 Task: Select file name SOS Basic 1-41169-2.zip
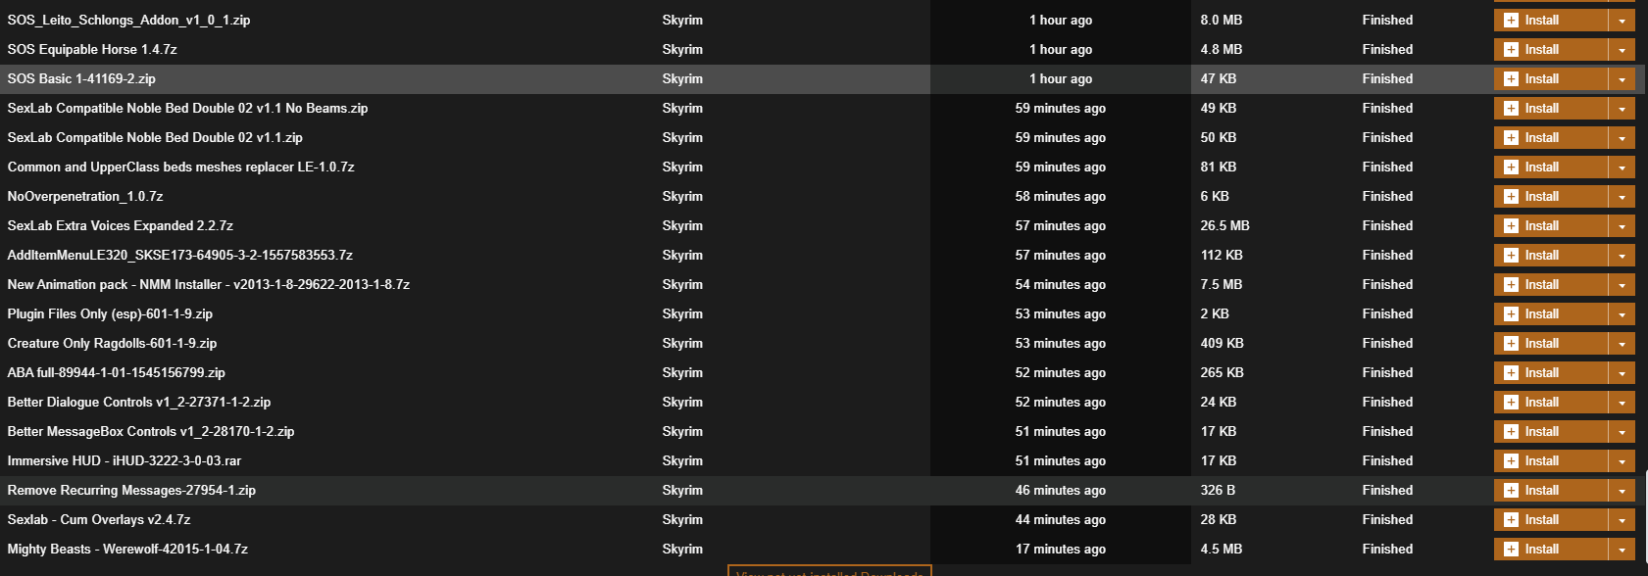pos(81,78)
